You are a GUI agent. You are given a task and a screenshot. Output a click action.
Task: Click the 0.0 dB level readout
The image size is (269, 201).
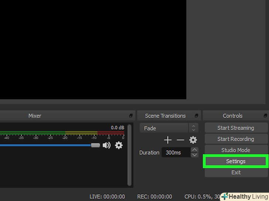tap(118, 127)
